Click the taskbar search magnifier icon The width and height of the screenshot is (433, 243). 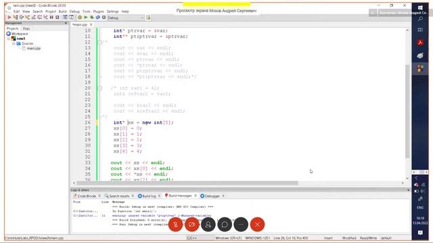pos(420,19)
